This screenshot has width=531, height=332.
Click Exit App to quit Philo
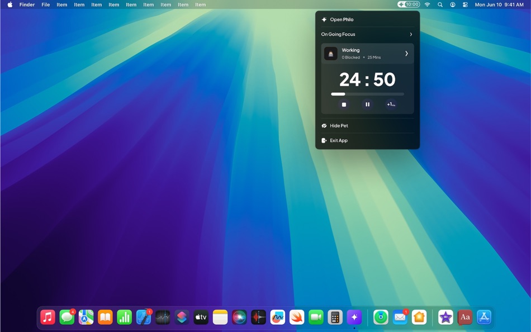pos(338,140)
